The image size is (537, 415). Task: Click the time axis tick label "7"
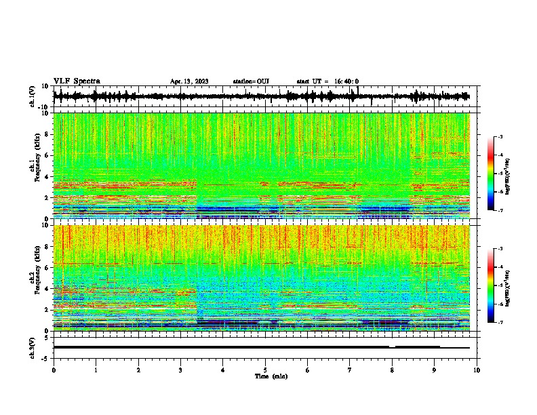click(350, 370)
